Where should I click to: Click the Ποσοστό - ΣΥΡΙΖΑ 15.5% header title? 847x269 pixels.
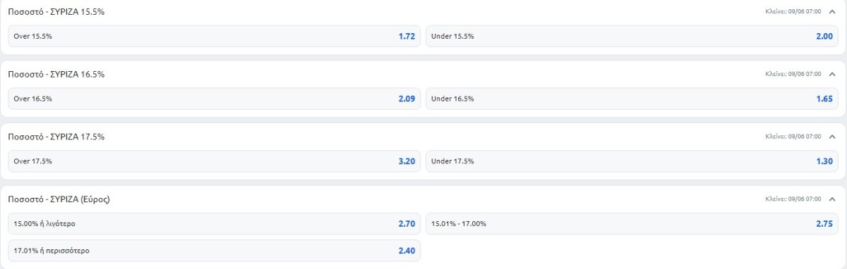56,12
